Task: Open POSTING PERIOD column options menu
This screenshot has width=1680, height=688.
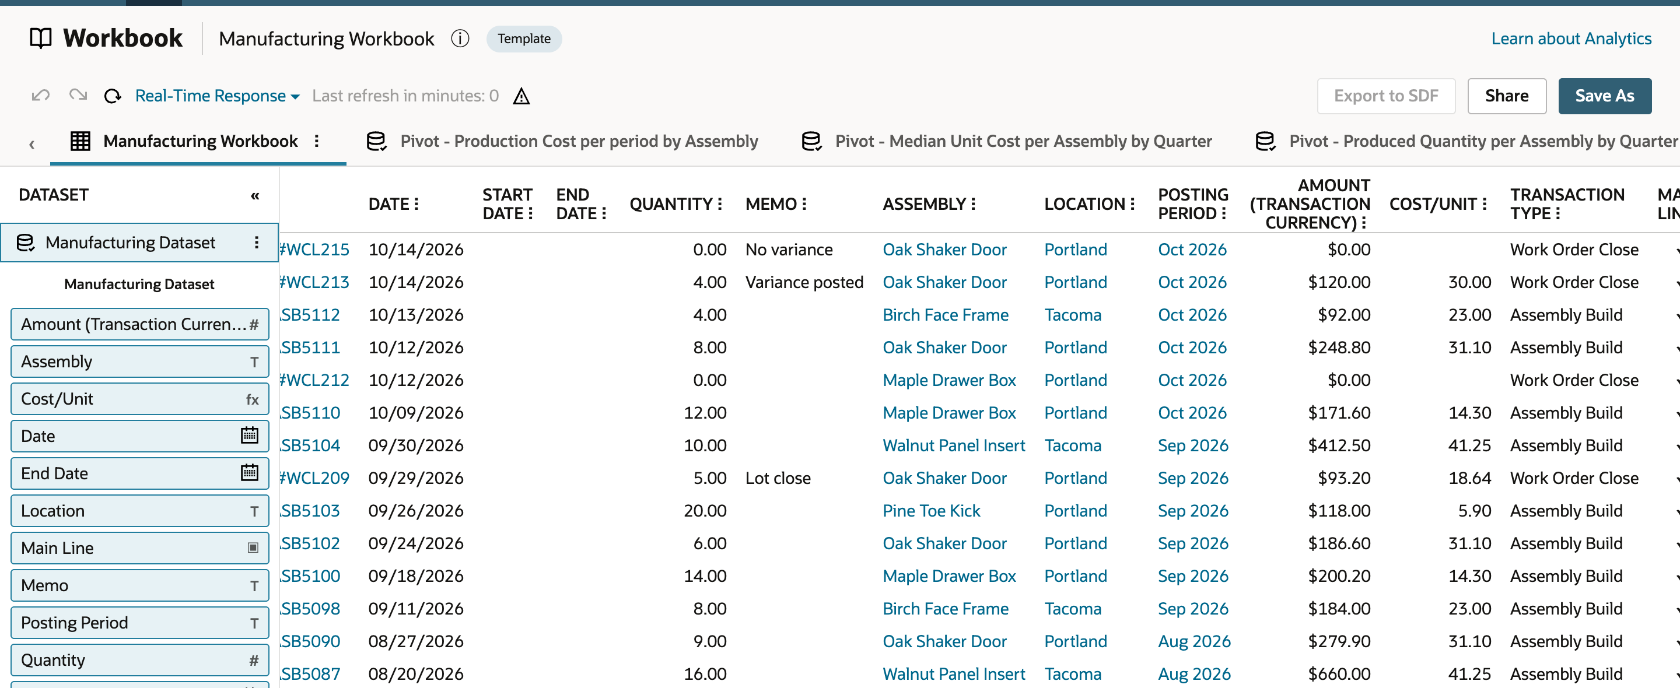Action: (x=1223, y=213)
